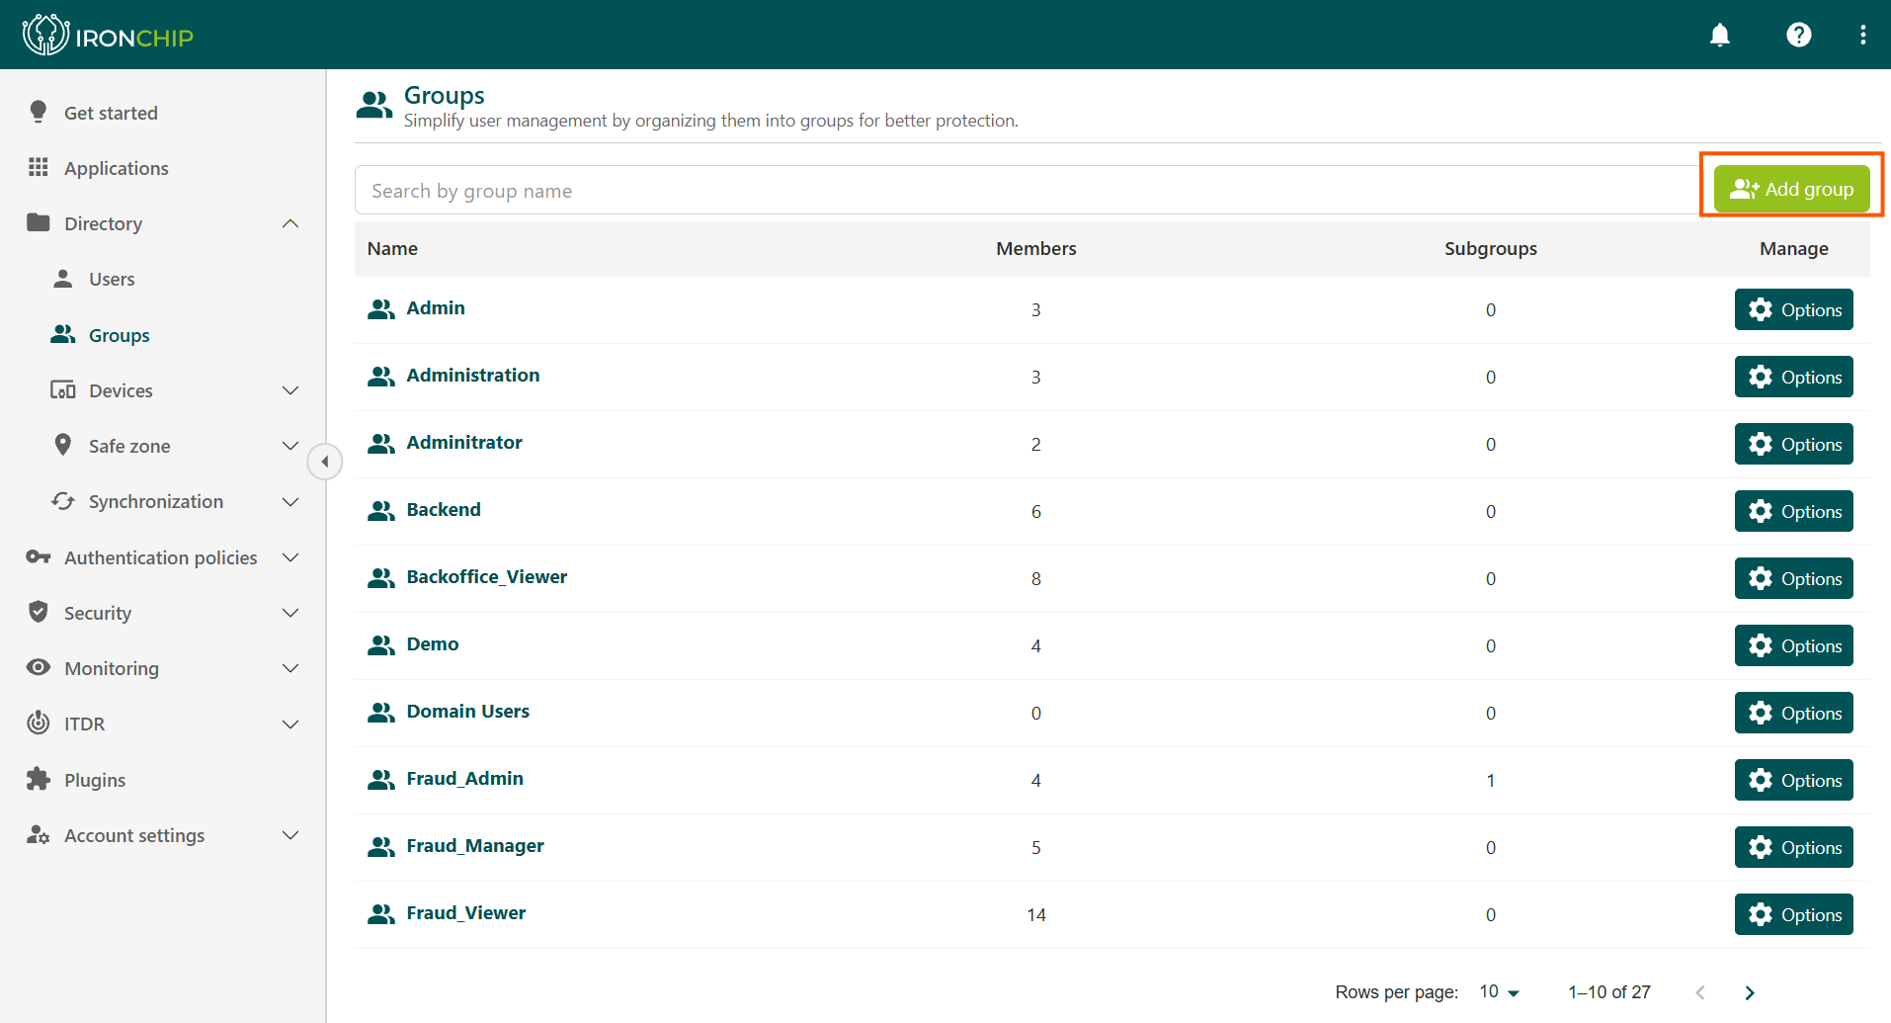Expand the Security chevron
Image resolution: width=1891 pixels, height=1023 pixels.
pyautogui.click(x=290, y=613)
